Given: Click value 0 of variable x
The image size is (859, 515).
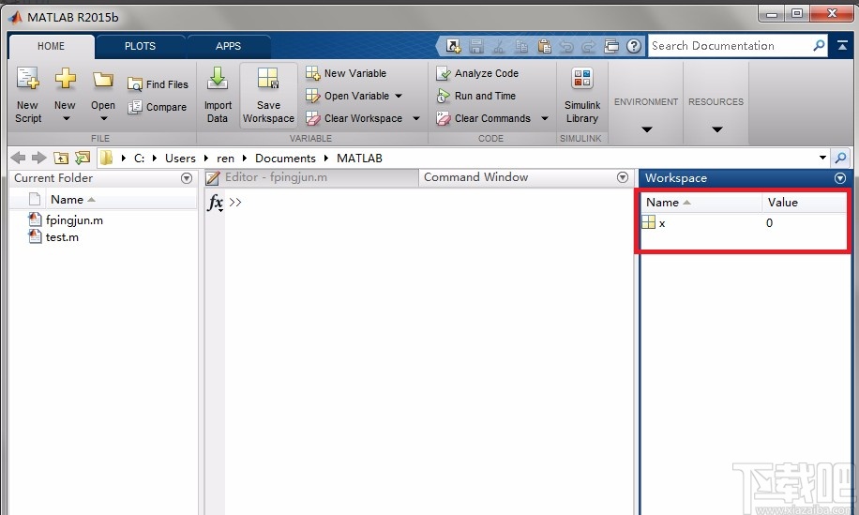Looking at the screenshot, I should pos(769,223).
